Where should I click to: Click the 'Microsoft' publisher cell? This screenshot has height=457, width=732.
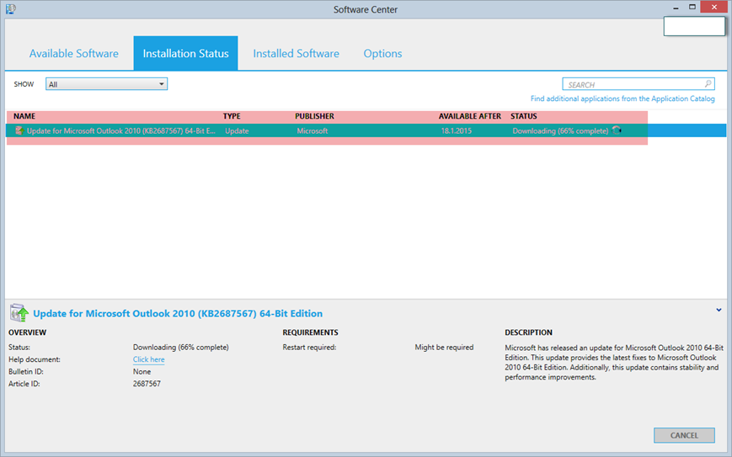click(313, 131)
